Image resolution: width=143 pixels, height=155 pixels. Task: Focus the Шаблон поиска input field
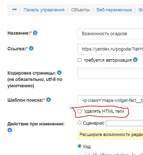[110, 101]
